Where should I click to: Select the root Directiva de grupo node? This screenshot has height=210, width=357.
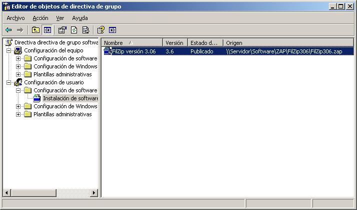55,42
